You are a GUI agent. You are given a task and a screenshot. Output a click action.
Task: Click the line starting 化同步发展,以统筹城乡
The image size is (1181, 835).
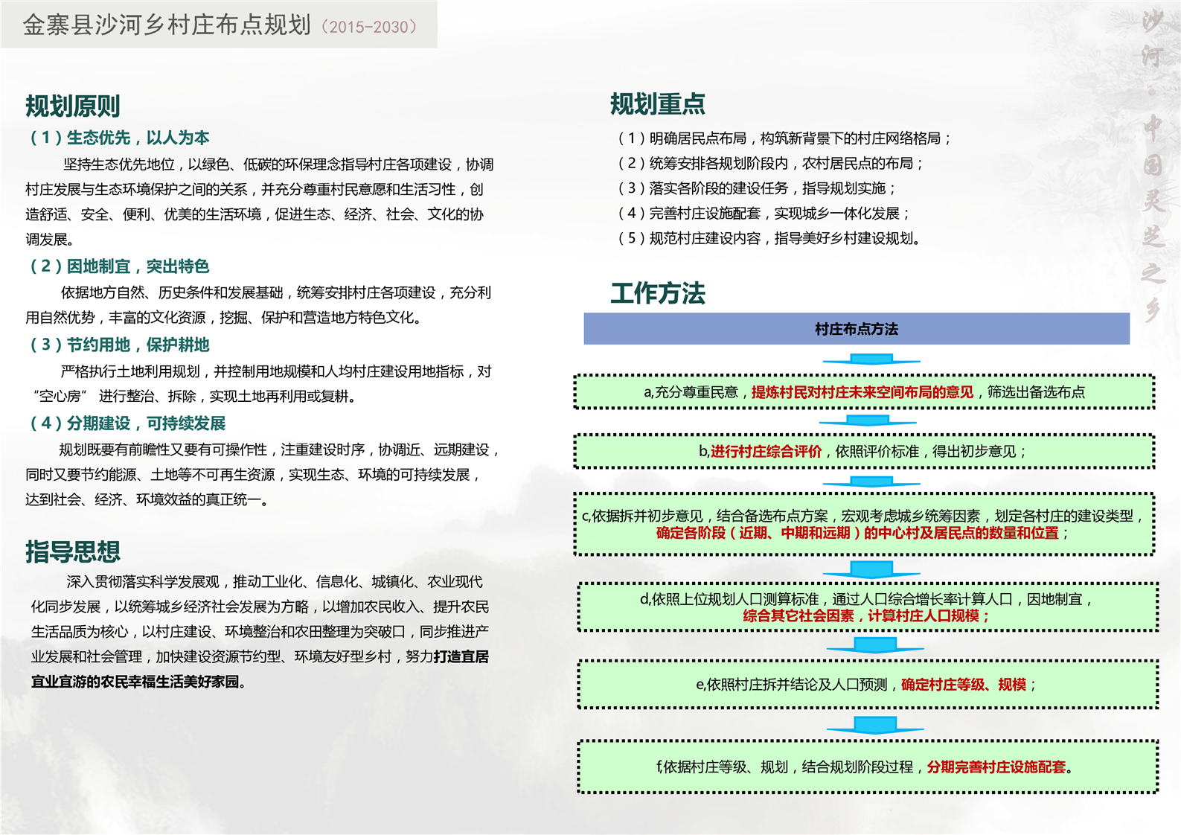pos(260,607)
